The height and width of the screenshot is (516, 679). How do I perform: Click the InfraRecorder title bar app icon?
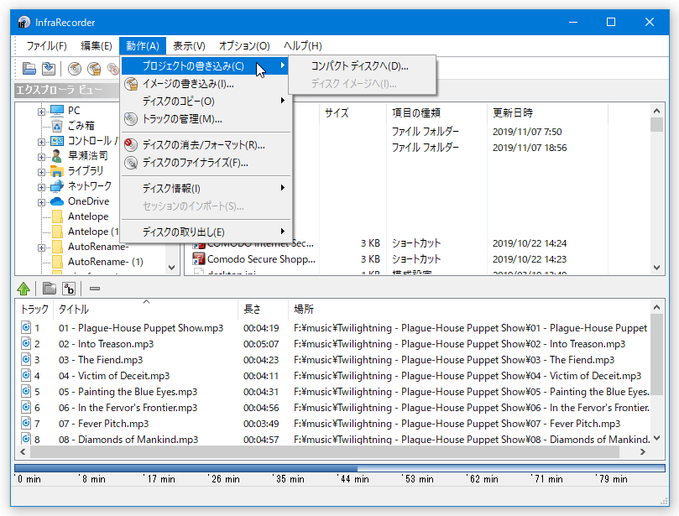tap(24, 22)
